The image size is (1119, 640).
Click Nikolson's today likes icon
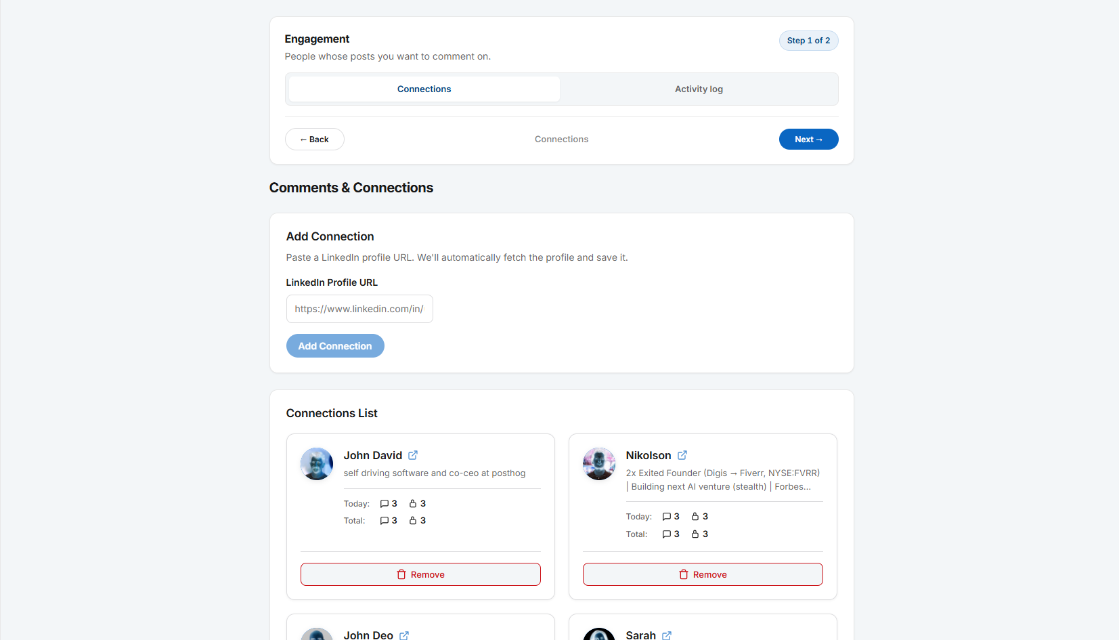point(695,517)
